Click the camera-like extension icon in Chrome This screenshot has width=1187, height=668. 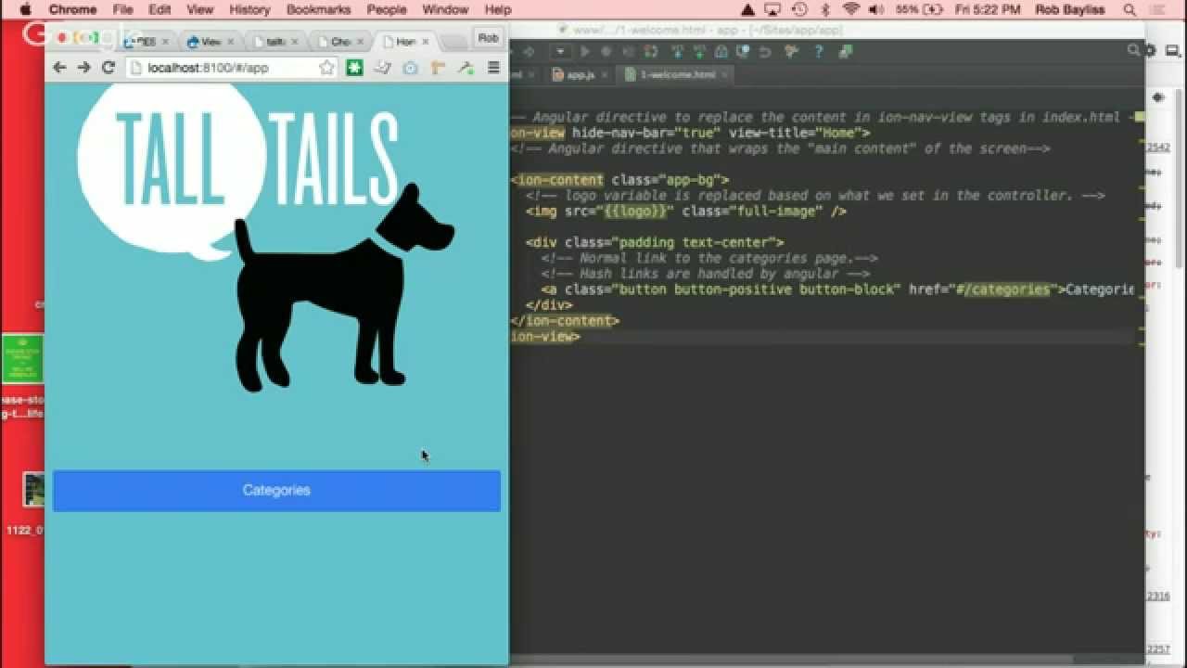(x=410, y=68)
